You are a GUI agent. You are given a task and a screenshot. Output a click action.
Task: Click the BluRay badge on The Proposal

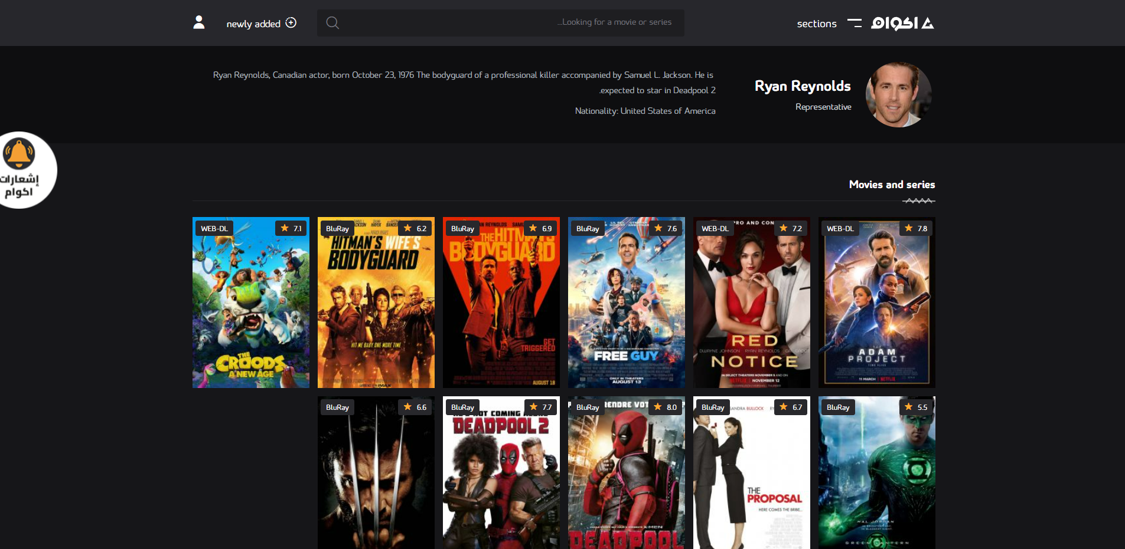(713, 407)
